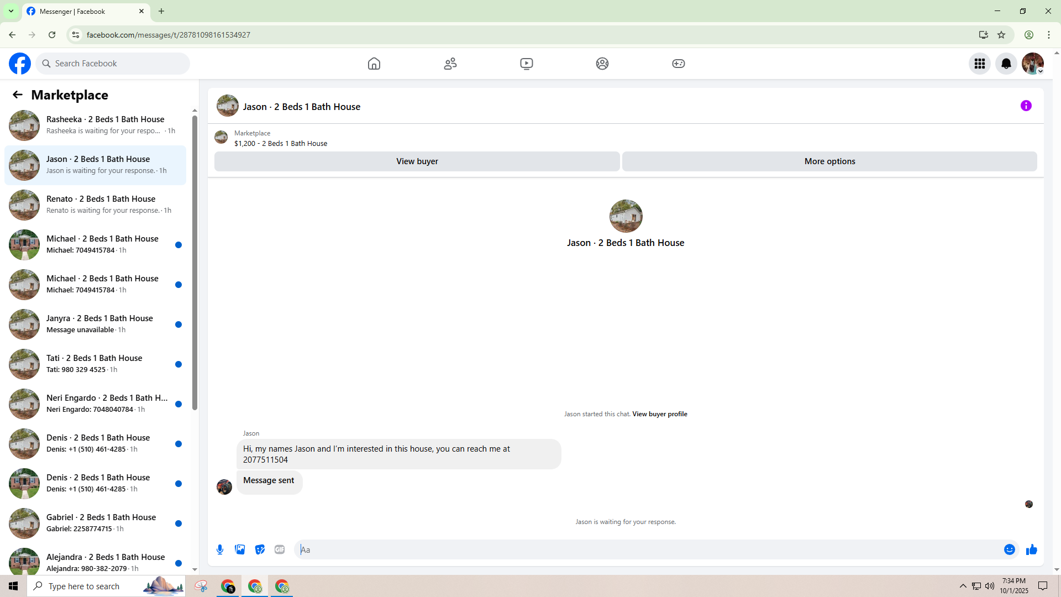Click the message text field
This screenshot has width=1061, height=597.
click(649, 549)
